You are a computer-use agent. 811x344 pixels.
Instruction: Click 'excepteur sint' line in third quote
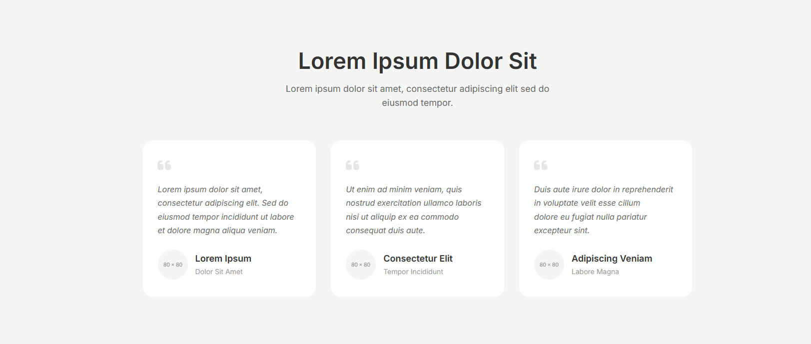[x=562, y=231]
